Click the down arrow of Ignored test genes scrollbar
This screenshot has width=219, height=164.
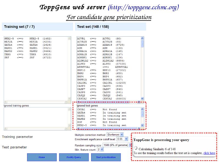click(142, 125)
